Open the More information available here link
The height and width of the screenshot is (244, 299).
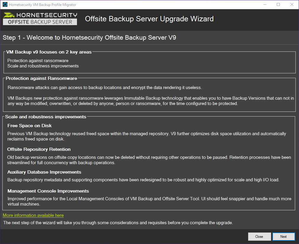pos(33,215)
